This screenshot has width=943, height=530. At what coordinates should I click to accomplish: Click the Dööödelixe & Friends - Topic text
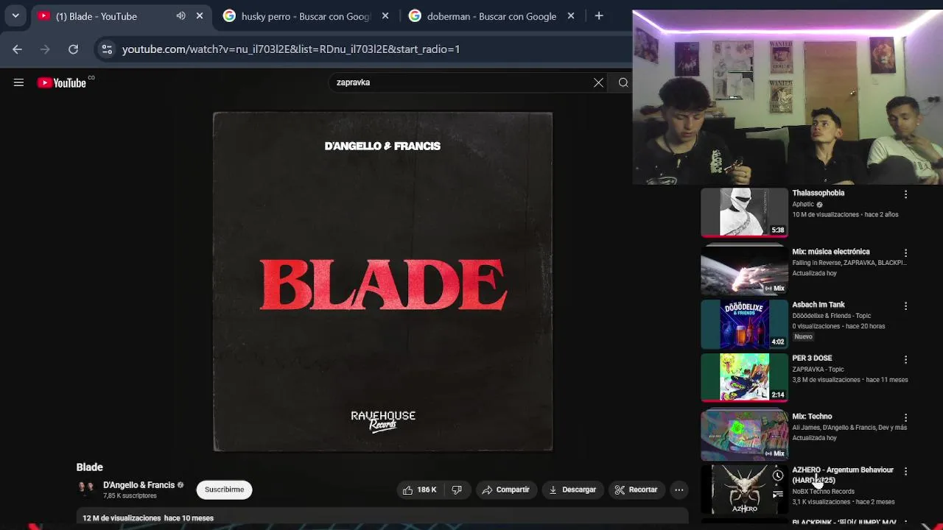pyautogui.click(x=831, y=316)
